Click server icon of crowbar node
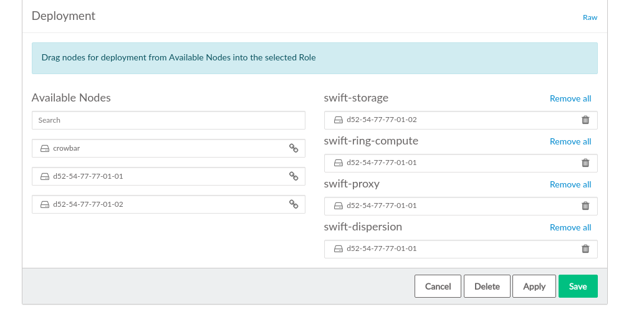The width and height of the screenshot is (629, 317). pos(45,149)
